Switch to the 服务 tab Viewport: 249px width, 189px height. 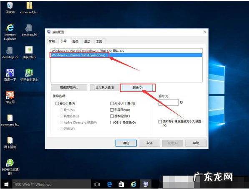(x=75, y=41)
